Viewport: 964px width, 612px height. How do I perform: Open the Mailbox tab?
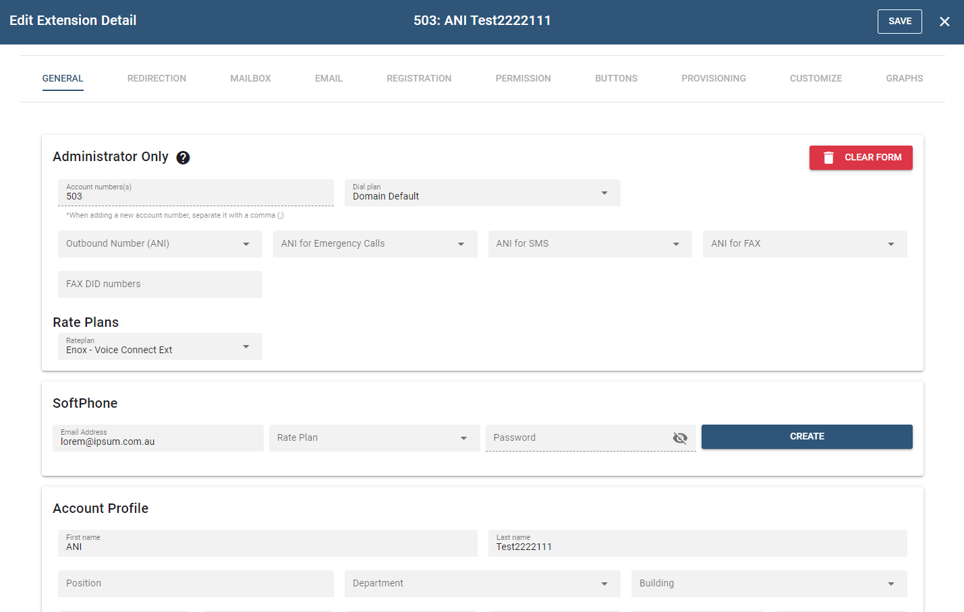click(x=250, y=79)
